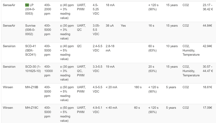Click the 'Yes' value in Sunrise row
216x123 pixels.
click(123, 26)
